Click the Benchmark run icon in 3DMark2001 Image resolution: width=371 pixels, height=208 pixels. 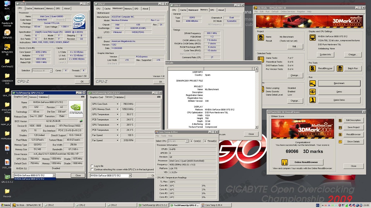pos(312,83)
